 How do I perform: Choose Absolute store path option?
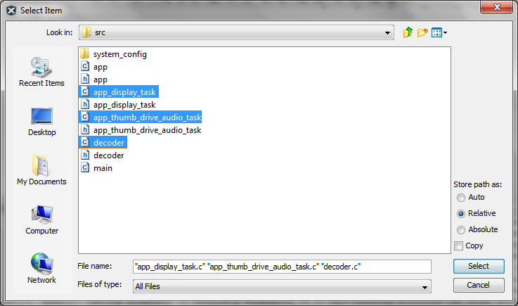(461, 229)
